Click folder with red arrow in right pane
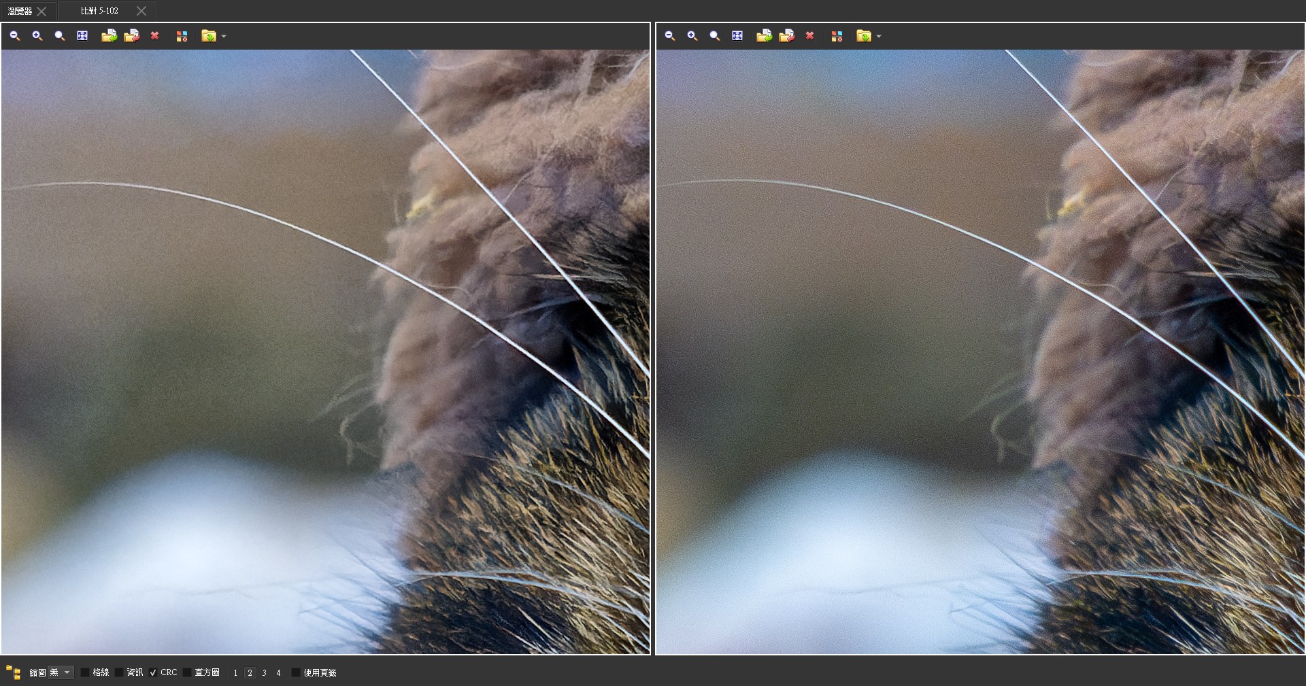 pyautogui.click(x=787, y=36)
